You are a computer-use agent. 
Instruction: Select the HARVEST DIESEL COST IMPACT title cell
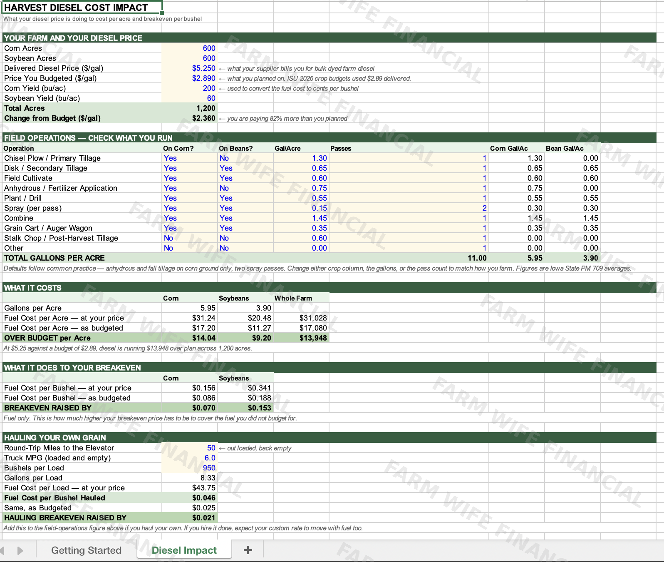82,7
